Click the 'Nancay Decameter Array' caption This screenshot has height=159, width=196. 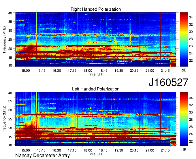click(42, 156)
